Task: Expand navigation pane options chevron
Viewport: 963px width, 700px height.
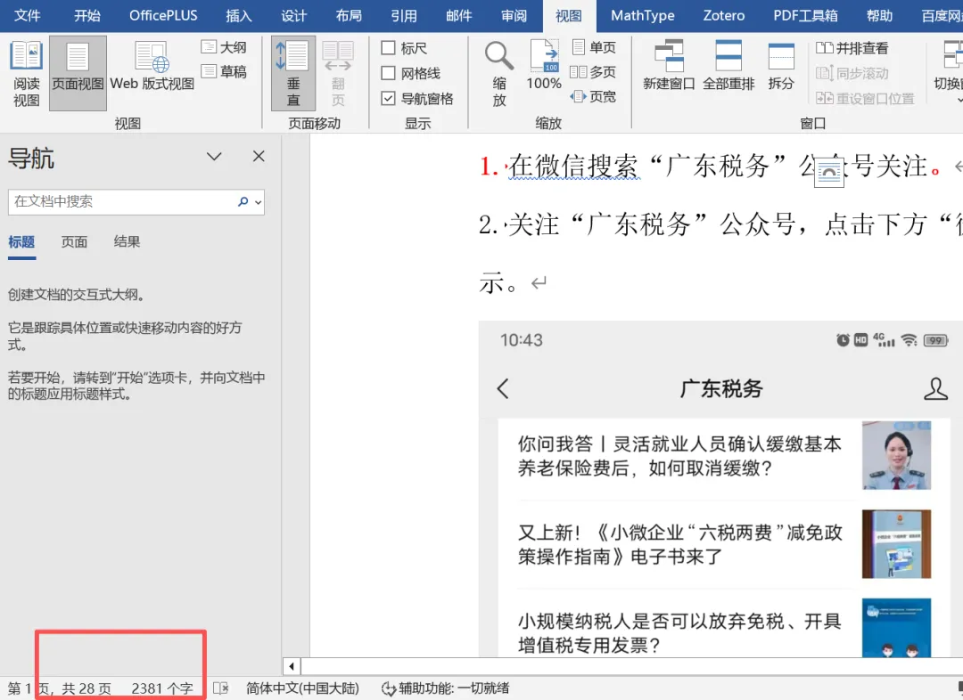Action: (214, 157)
